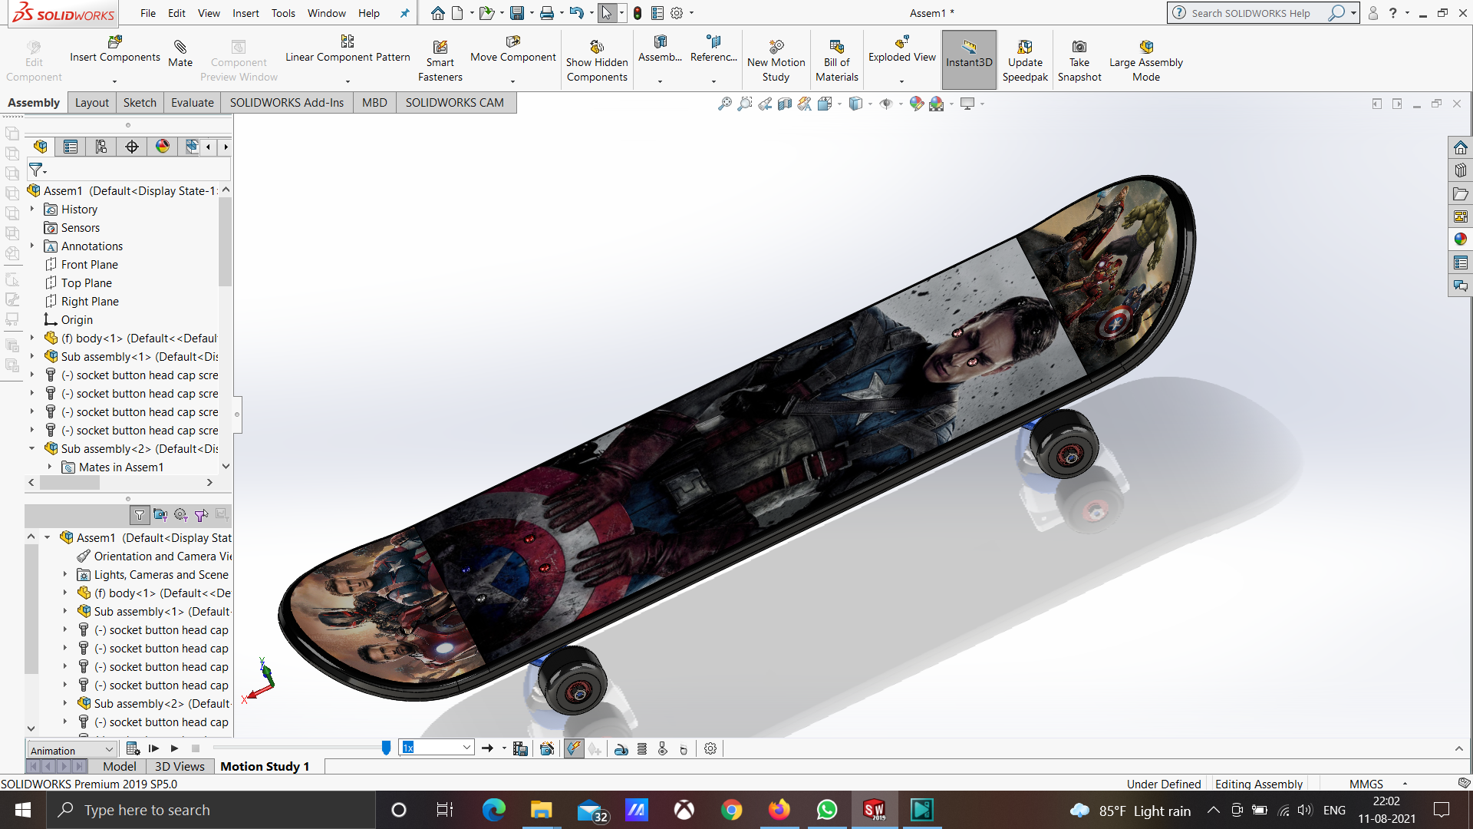
Task: Switch to the Sketch tab
Action: tap(140, 103)
